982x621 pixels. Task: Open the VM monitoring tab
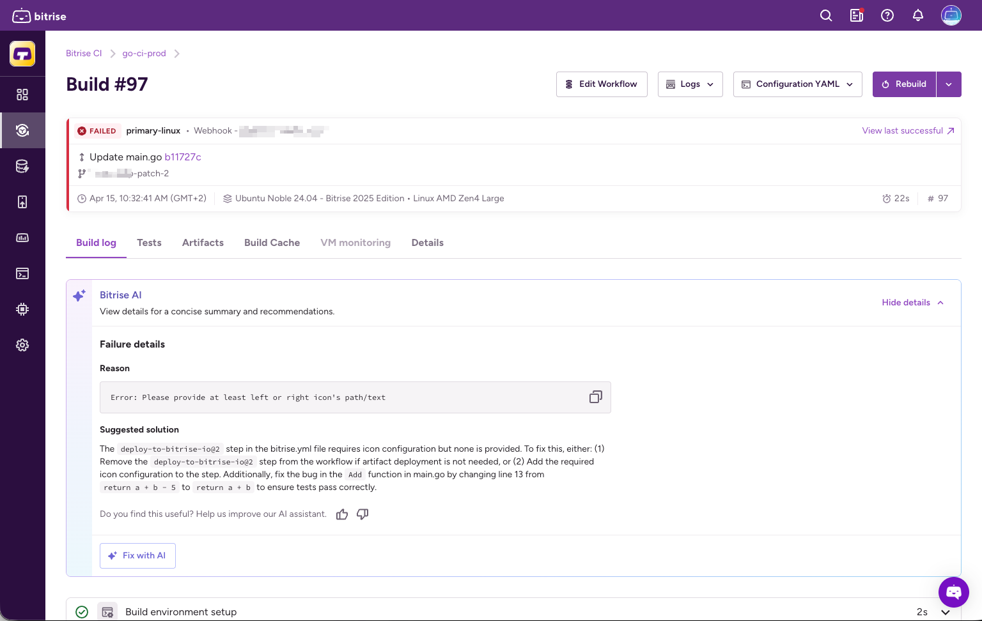pyautogui.click(x=355, y=243)
